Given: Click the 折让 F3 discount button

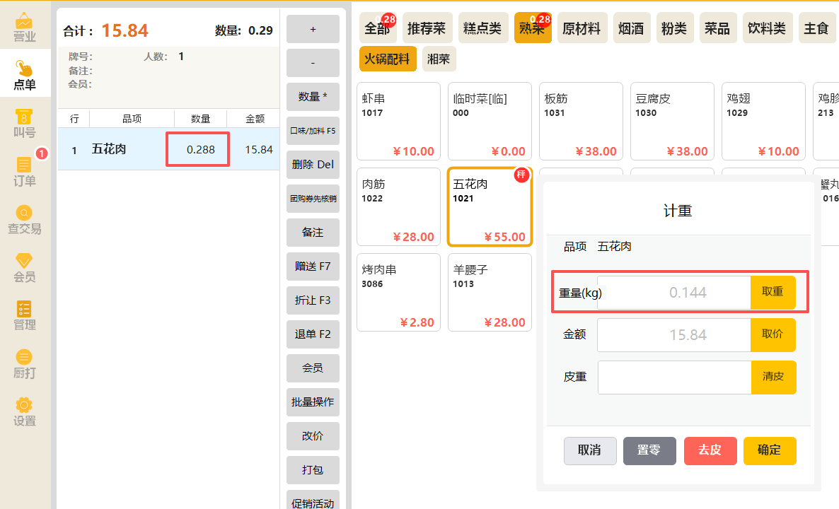Looking at the screenshot, I should (x=313, y=300).
